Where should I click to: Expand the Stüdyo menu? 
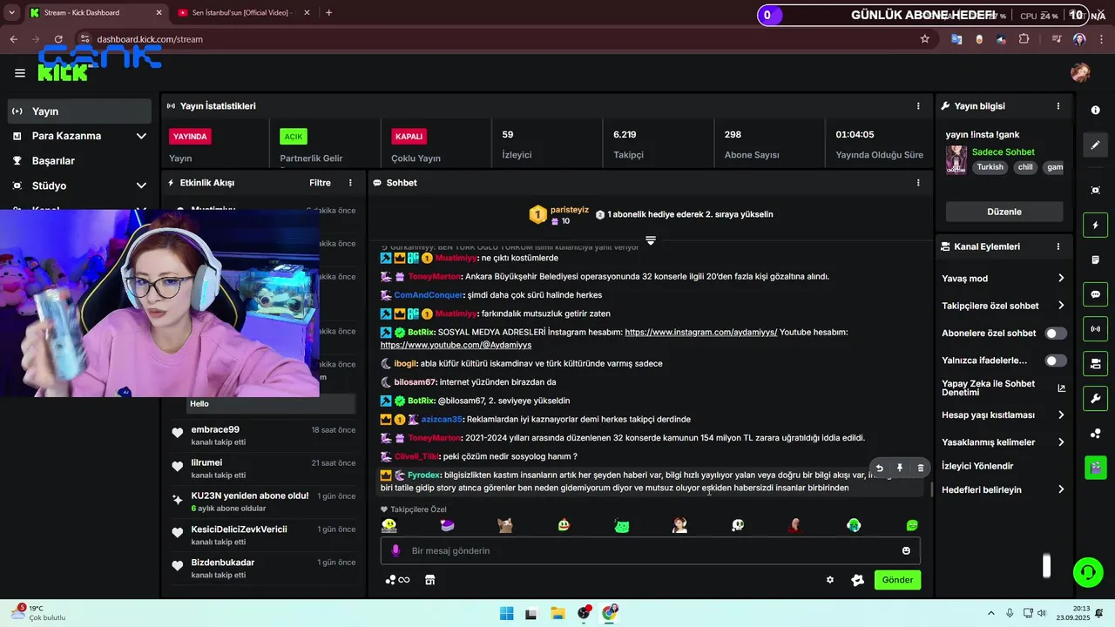[141, 185]
